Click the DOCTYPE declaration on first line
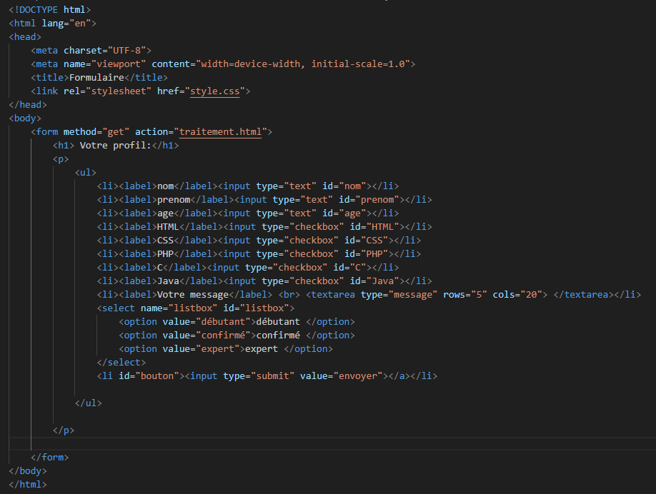 [50, 10]
